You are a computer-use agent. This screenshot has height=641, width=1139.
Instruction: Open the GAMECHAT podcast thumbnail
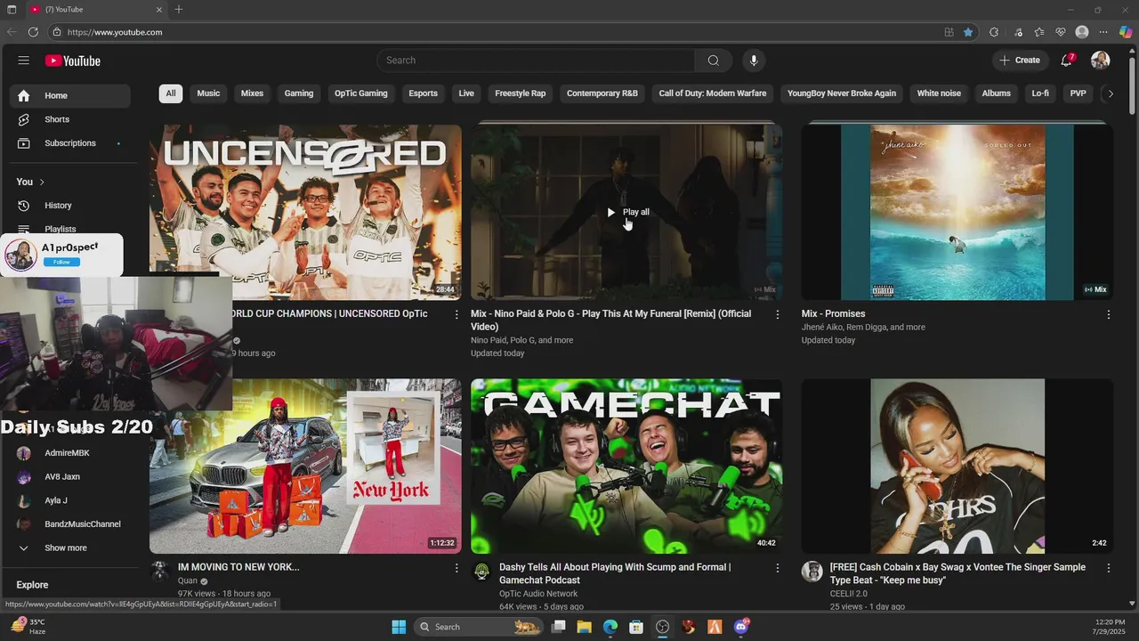pos(626,467)
